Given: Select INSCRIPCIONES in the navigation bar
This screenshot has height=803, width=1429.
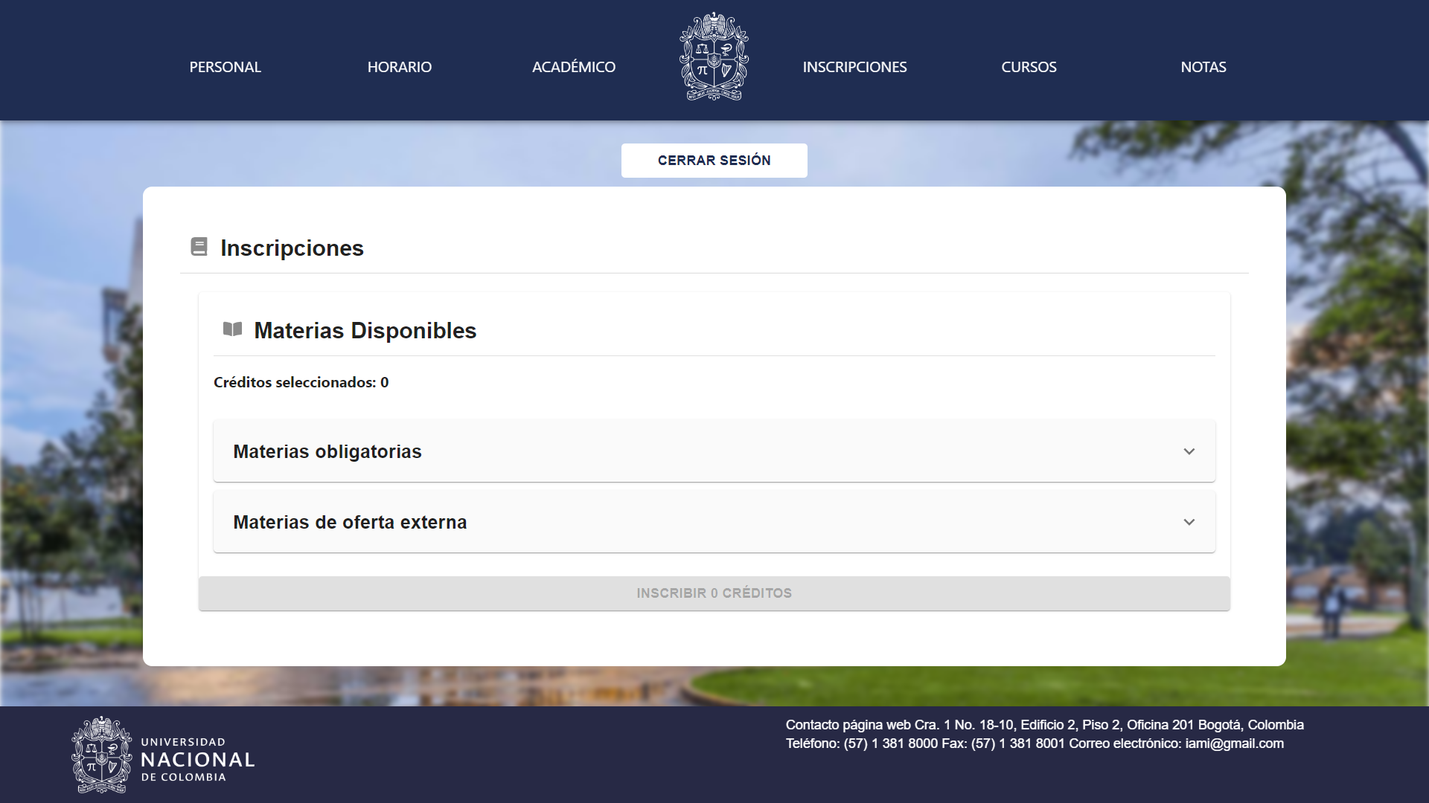Looking at the screenshot, I should point(854,67).
